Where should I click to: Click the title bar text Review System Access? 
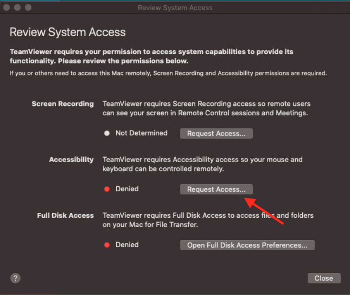175,8
